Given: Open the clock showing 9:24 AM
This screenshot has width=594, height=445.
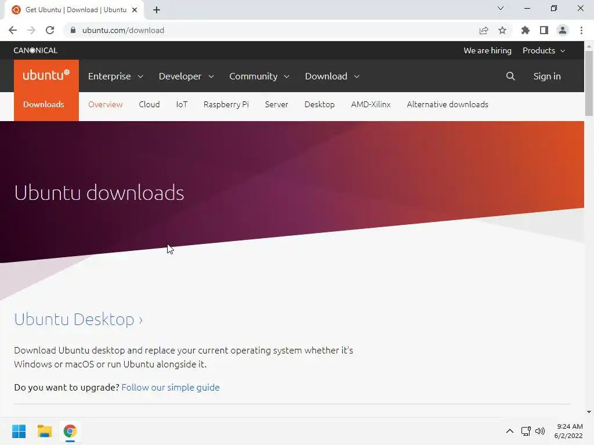Looking at the screenshot, I should tap(568, 431).
